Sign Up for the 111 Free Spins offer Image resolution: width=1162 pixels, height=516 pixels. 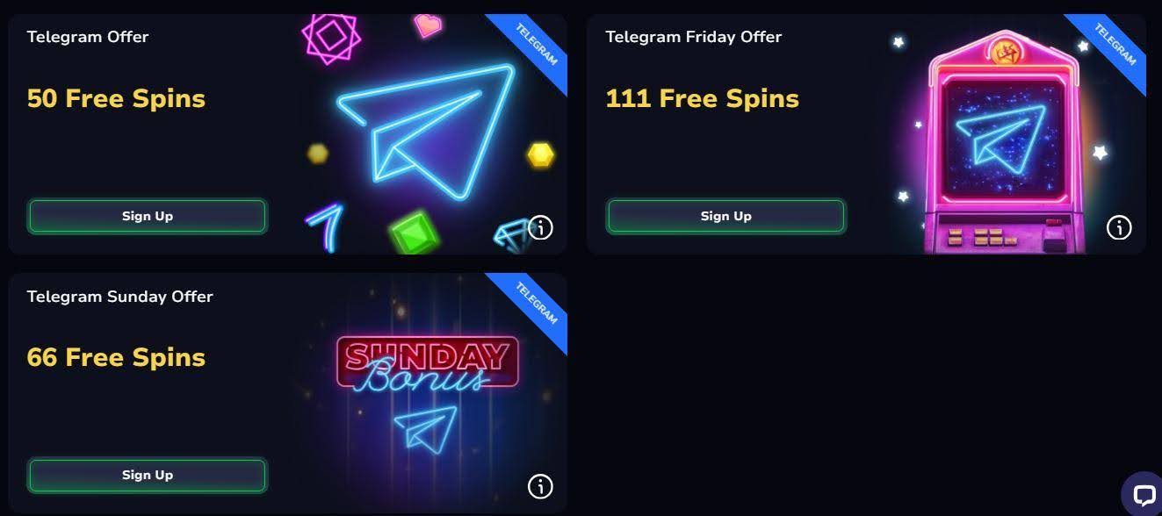pyautogui.click(x=725, y=216)
